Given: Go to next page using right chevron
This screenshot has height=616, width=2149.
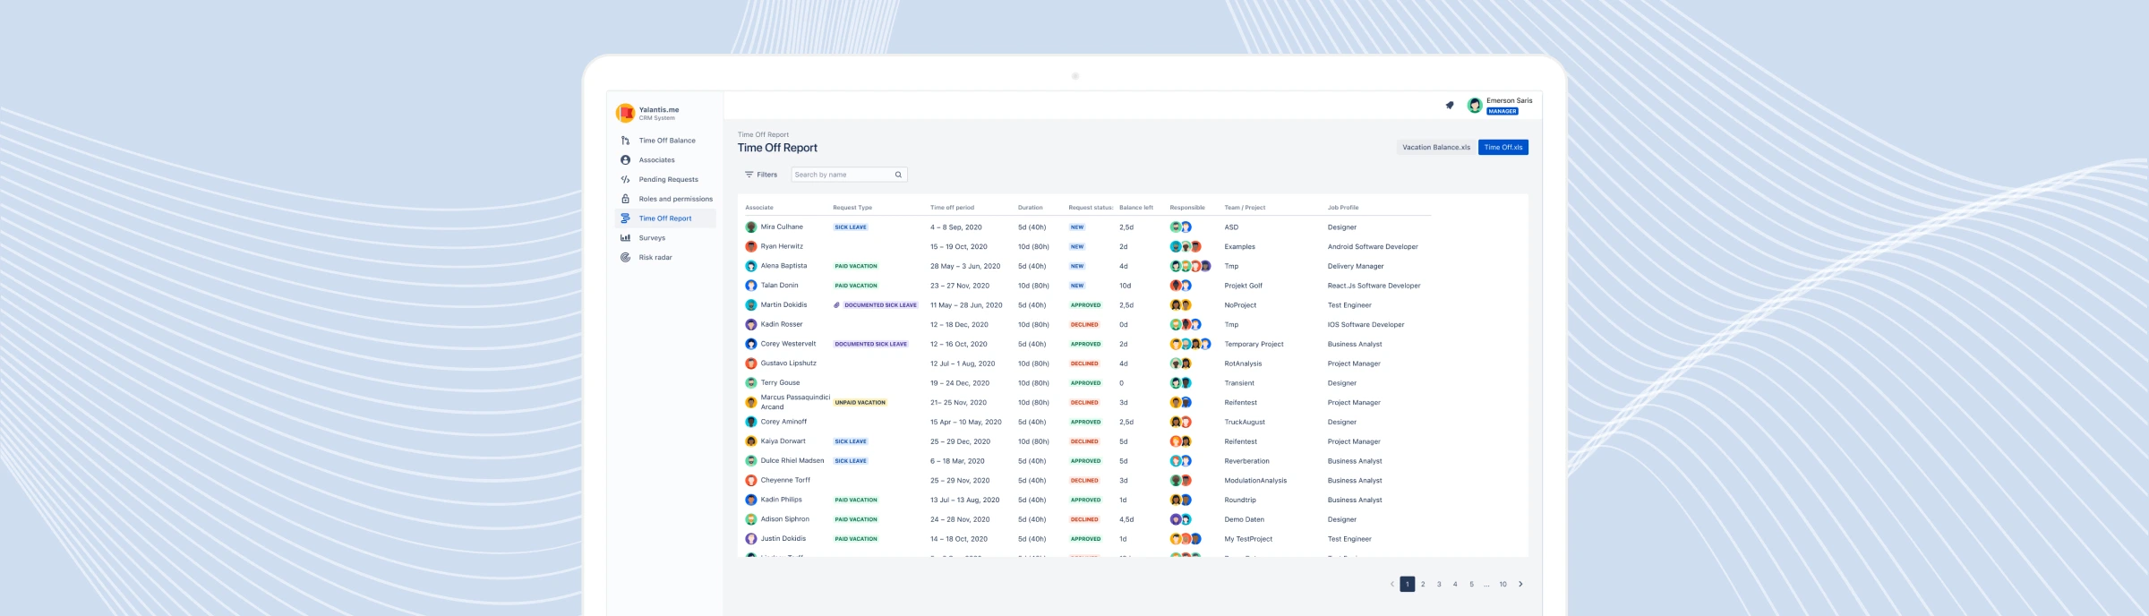Looking at the screenshot, I should click(x=1520, y=585).
